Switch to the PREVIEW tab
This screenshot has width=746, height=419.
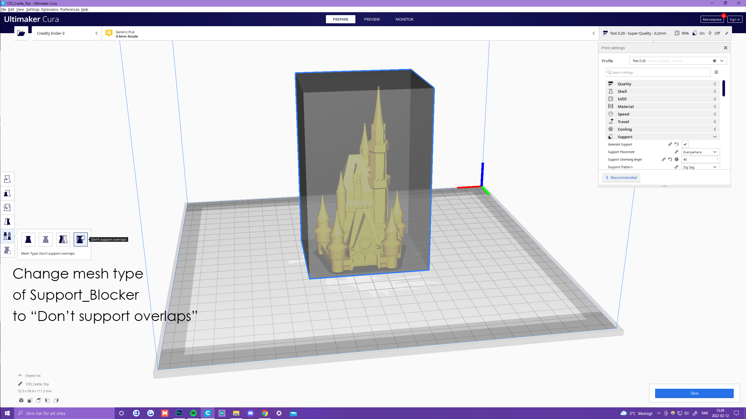click(x=372, y=19)
